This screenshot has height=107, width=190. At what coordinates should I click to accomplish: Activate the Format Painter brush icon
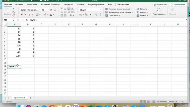(x=13, y=15)
